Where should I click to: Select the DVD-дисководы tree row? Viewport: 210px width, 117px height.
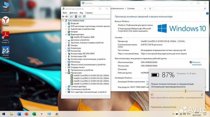pyautogui.click(x=90, y=26)
